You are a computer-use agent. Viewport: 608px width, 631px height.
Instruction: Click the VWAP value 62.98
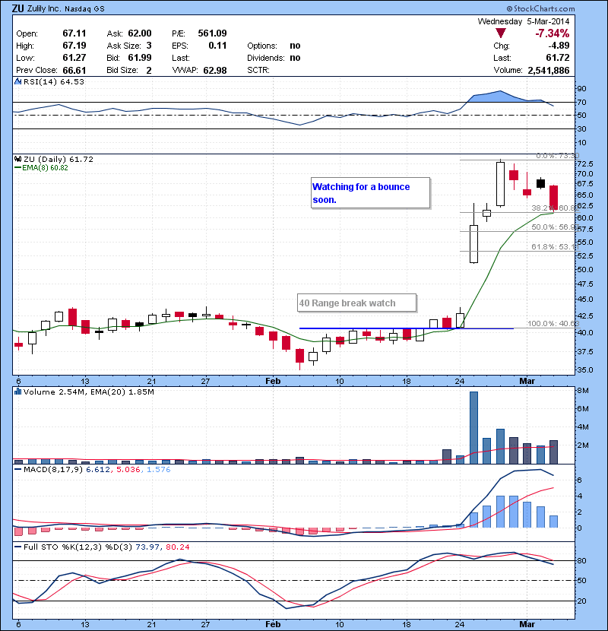pyautogui.click(x=215, y=71)
